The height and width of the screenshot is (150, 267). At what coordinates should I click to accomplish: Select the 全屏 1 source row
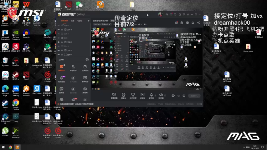73,55
